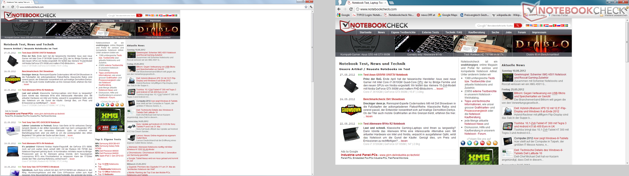Open Kaufberatung menu in left window
This screenshot has width=629, height=176.
(108, 21)
